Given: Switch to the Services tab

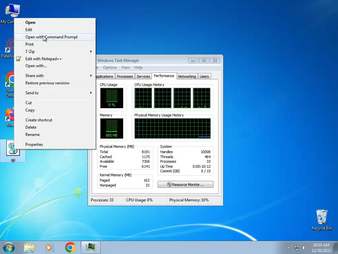Looking at the screenshot, I should pos(143,76).
